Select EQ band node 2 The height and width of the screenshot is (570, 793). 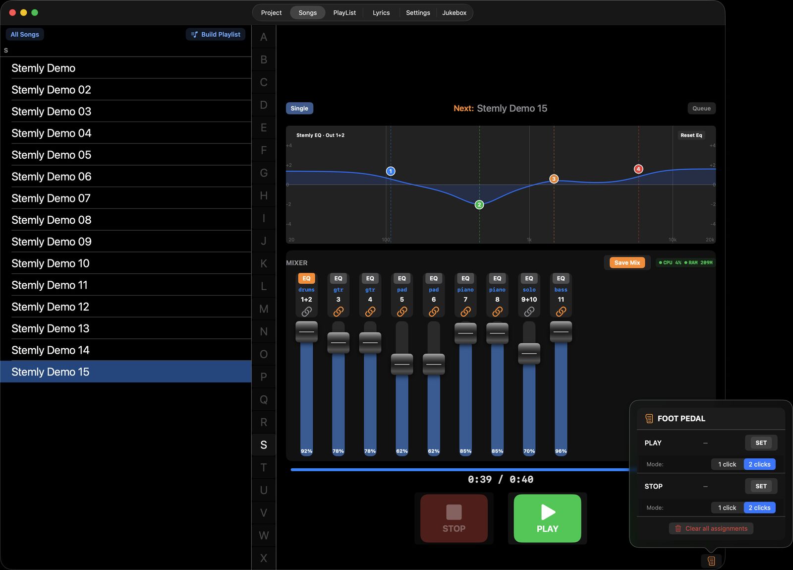pyautogui.click(x=479, y=204)
